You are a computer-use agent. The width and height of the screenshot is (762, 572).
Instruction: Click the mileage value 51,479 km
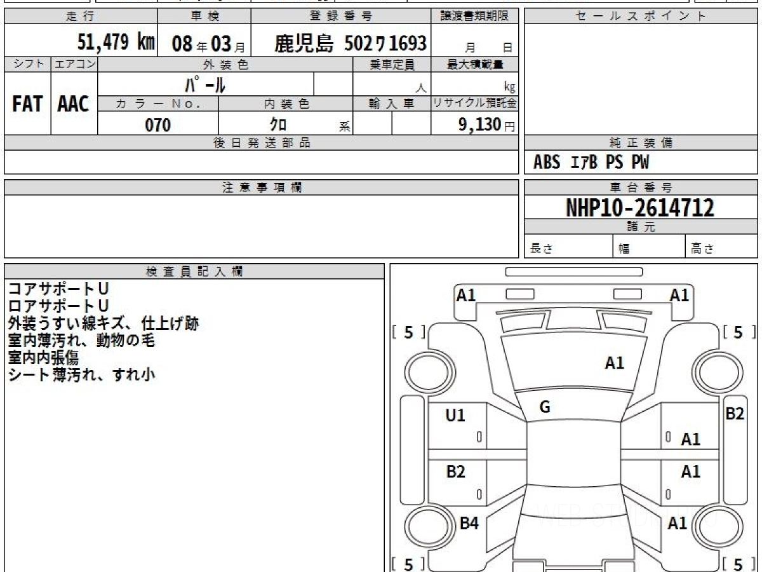pos(116,43)
